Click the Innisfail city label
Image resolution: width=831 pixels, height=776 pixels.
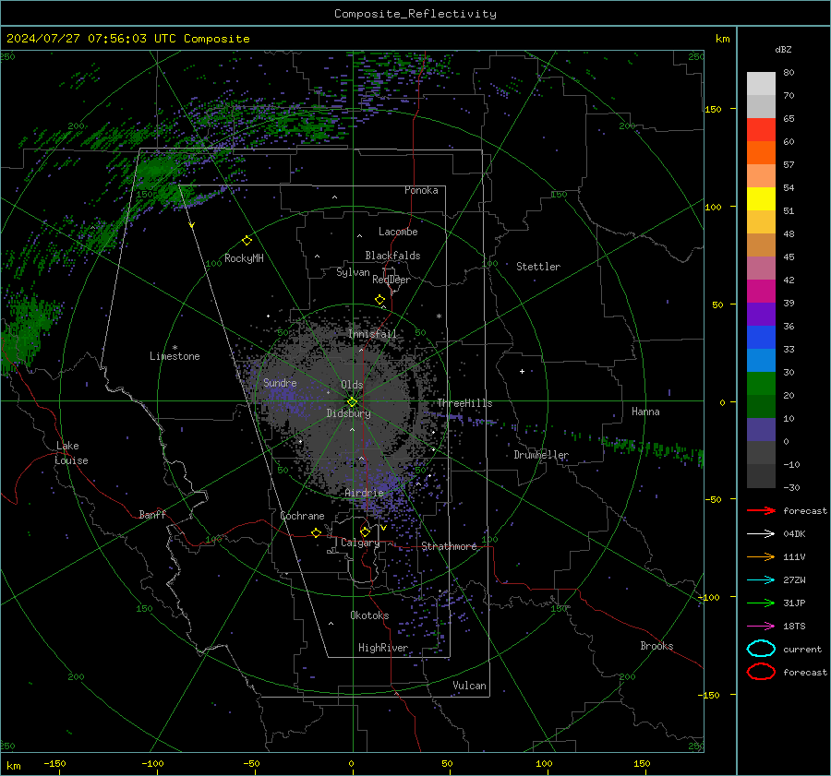(x=372, y=334)
